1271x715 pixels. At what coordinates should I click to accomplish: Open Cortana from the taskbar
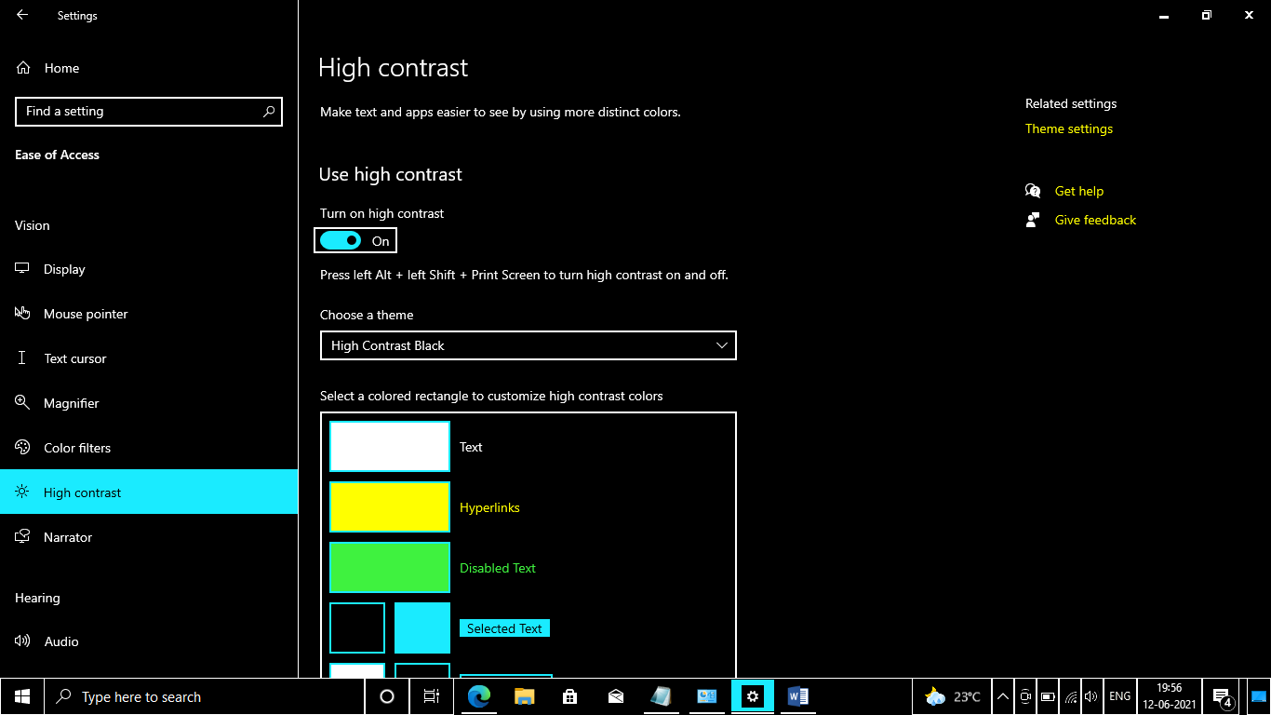pyautogui.click(x=387, y=696)
